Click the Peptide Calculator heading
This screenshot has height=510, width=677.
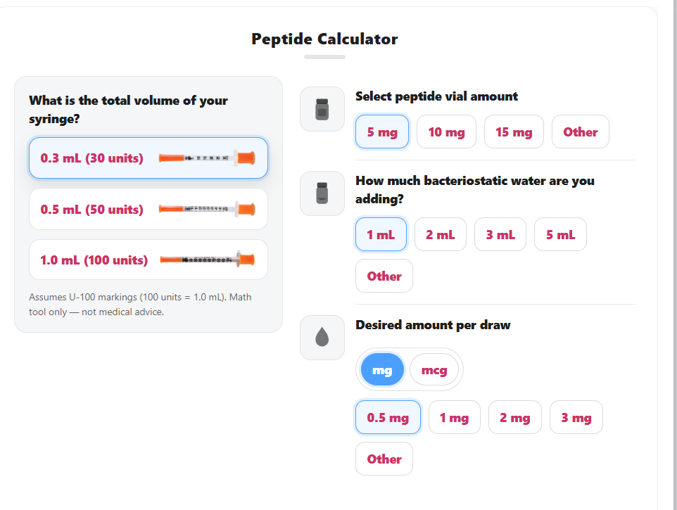click(324, 39)
